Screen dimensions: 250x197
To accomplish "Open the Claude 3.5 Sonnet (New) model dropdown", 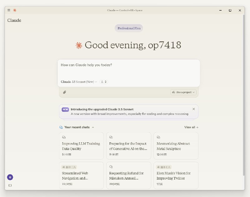I will [79, 82].
